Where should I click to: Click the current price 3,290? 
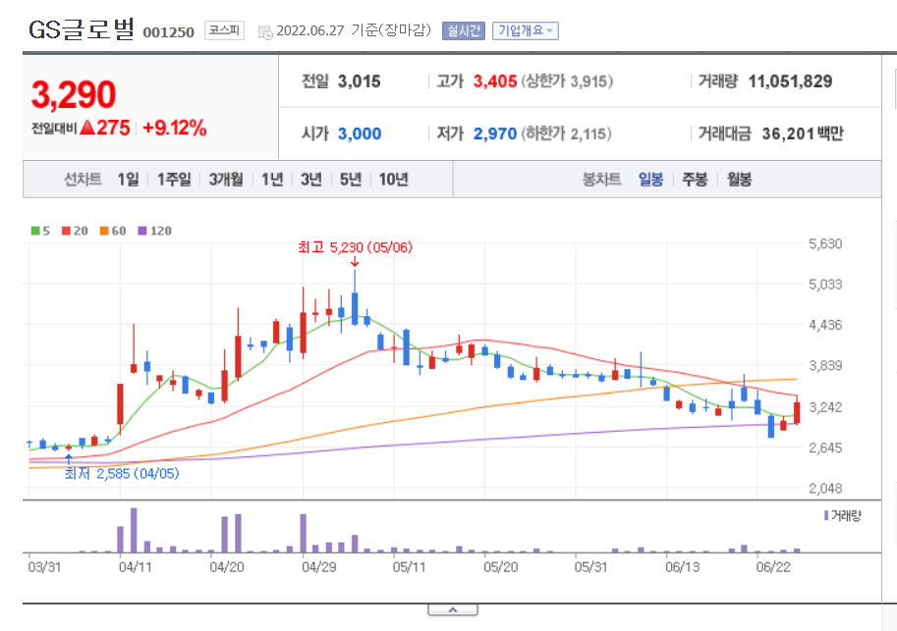[x=74, y=94]
